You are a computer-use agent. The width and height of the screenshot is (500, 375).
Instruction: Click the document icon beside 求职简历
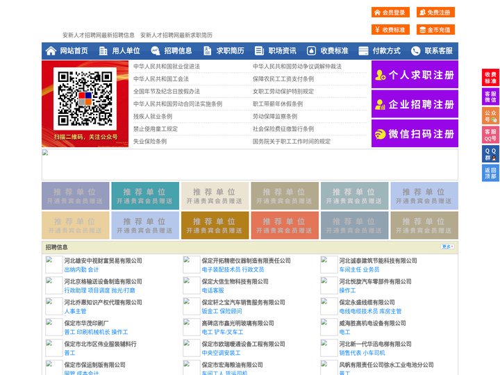[207, 51]
